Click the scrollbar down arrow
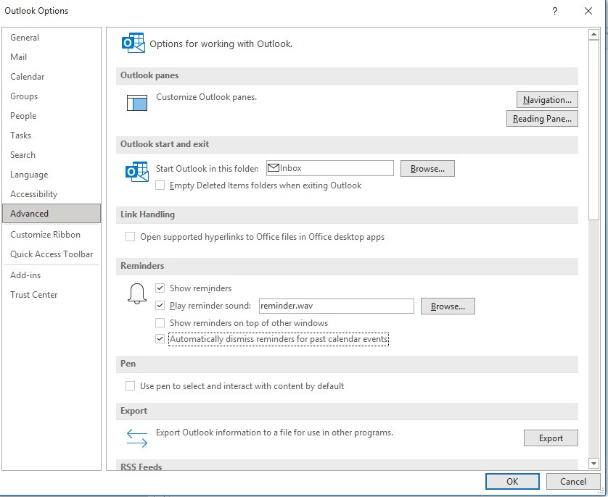Image resolution: width=608 pixels, height=497 pixels. (593, 463)
